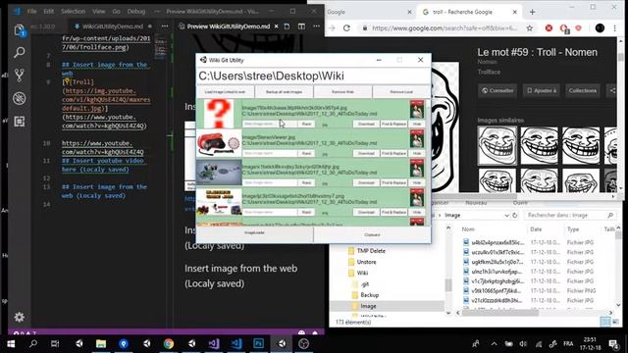628x353 pixels.
Task: Open the Debug menu in VS Code
Action: [x=136, y=11]
